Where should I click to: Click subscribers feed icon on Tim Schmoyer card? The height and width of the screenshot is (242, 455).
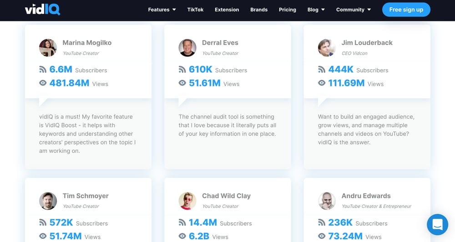click(x=43, y=222)
